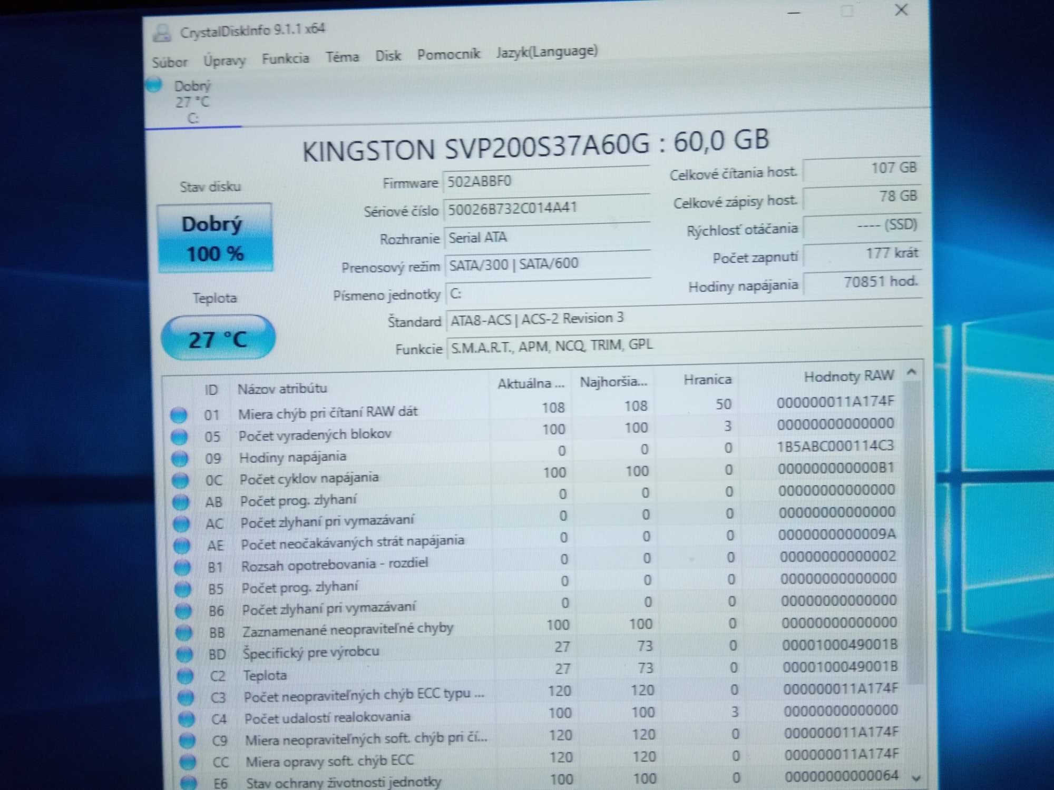Click the Dobrý 100 % health status button
Screen dimensions: 1054x790
[x=215, y=238]
